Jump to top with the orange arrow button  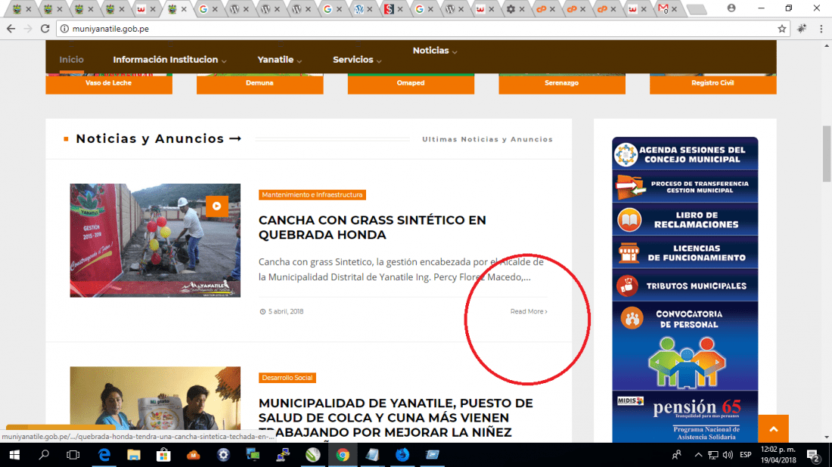click(x=773, y=428)
